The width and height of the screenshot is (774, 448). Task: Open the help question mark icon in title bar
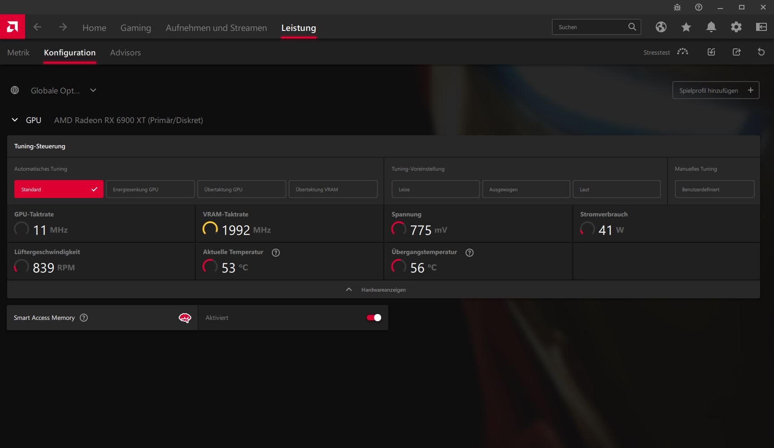tap(698, 7)
